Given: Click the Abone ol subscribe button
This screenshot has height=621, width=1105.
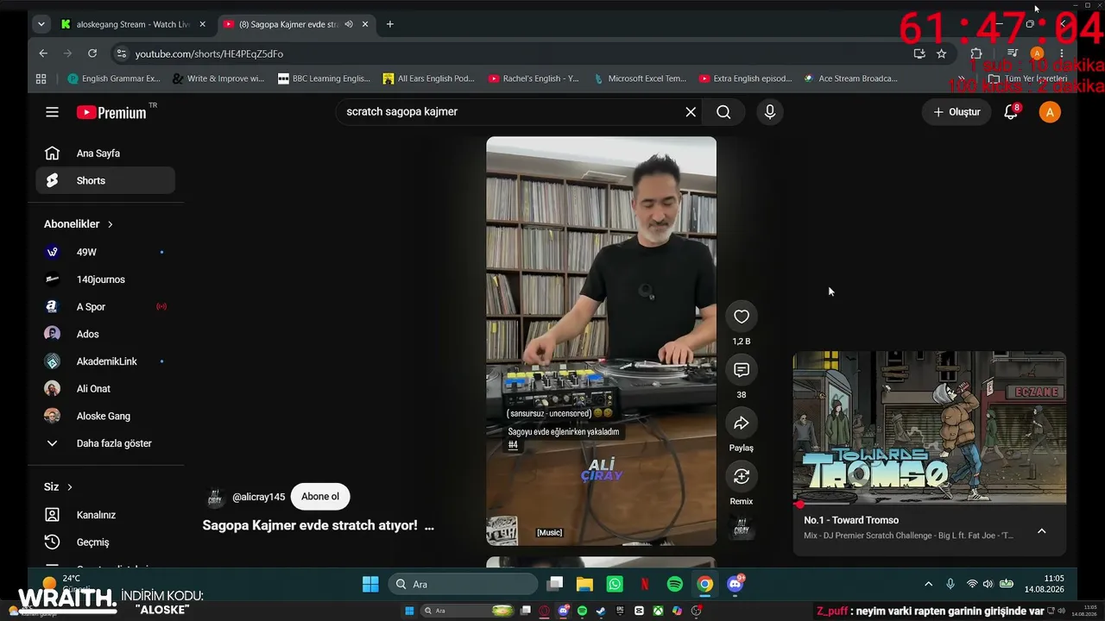Looking at the screenshot, I should 320,497.
